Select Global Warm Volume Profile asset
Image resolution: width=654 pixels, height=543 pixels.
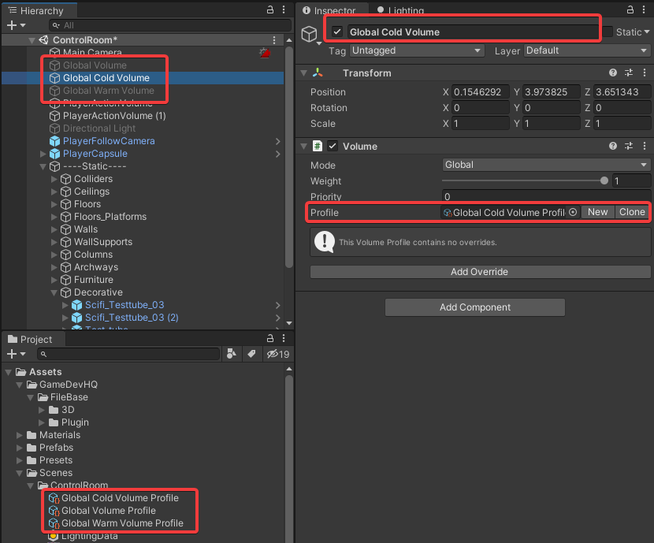[116, 523]
